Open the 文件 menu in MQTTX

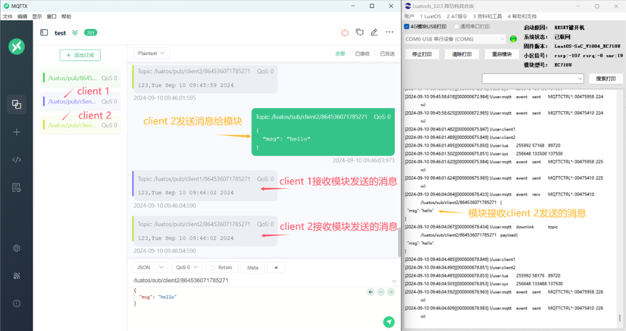pos(8,16)
